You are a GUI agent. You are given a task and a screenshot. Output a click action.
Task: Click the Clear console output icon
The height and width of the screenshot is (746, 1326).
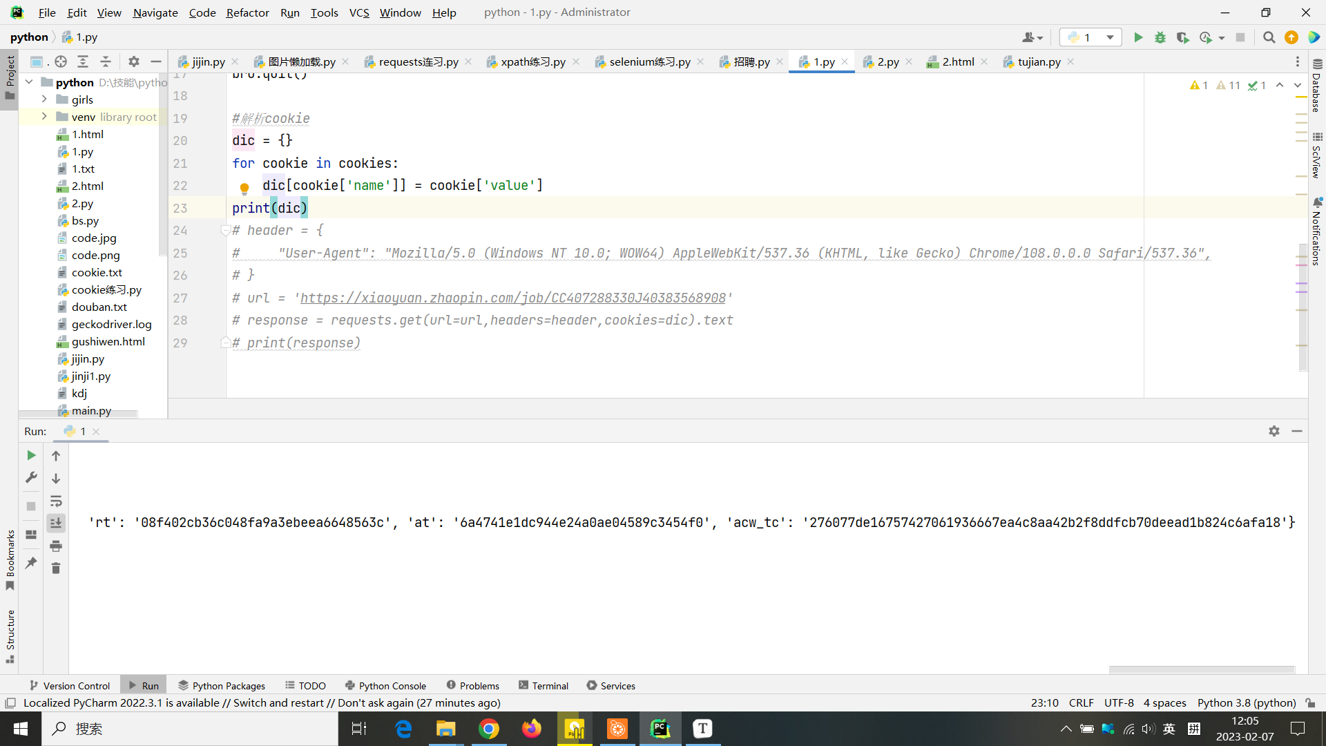coord(57,568)
